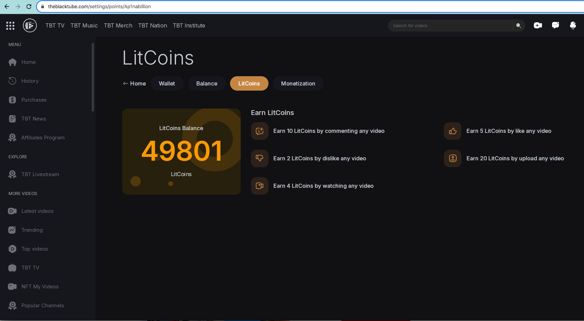
Task: Click the browser back arrow
Action: pos(7,7)
